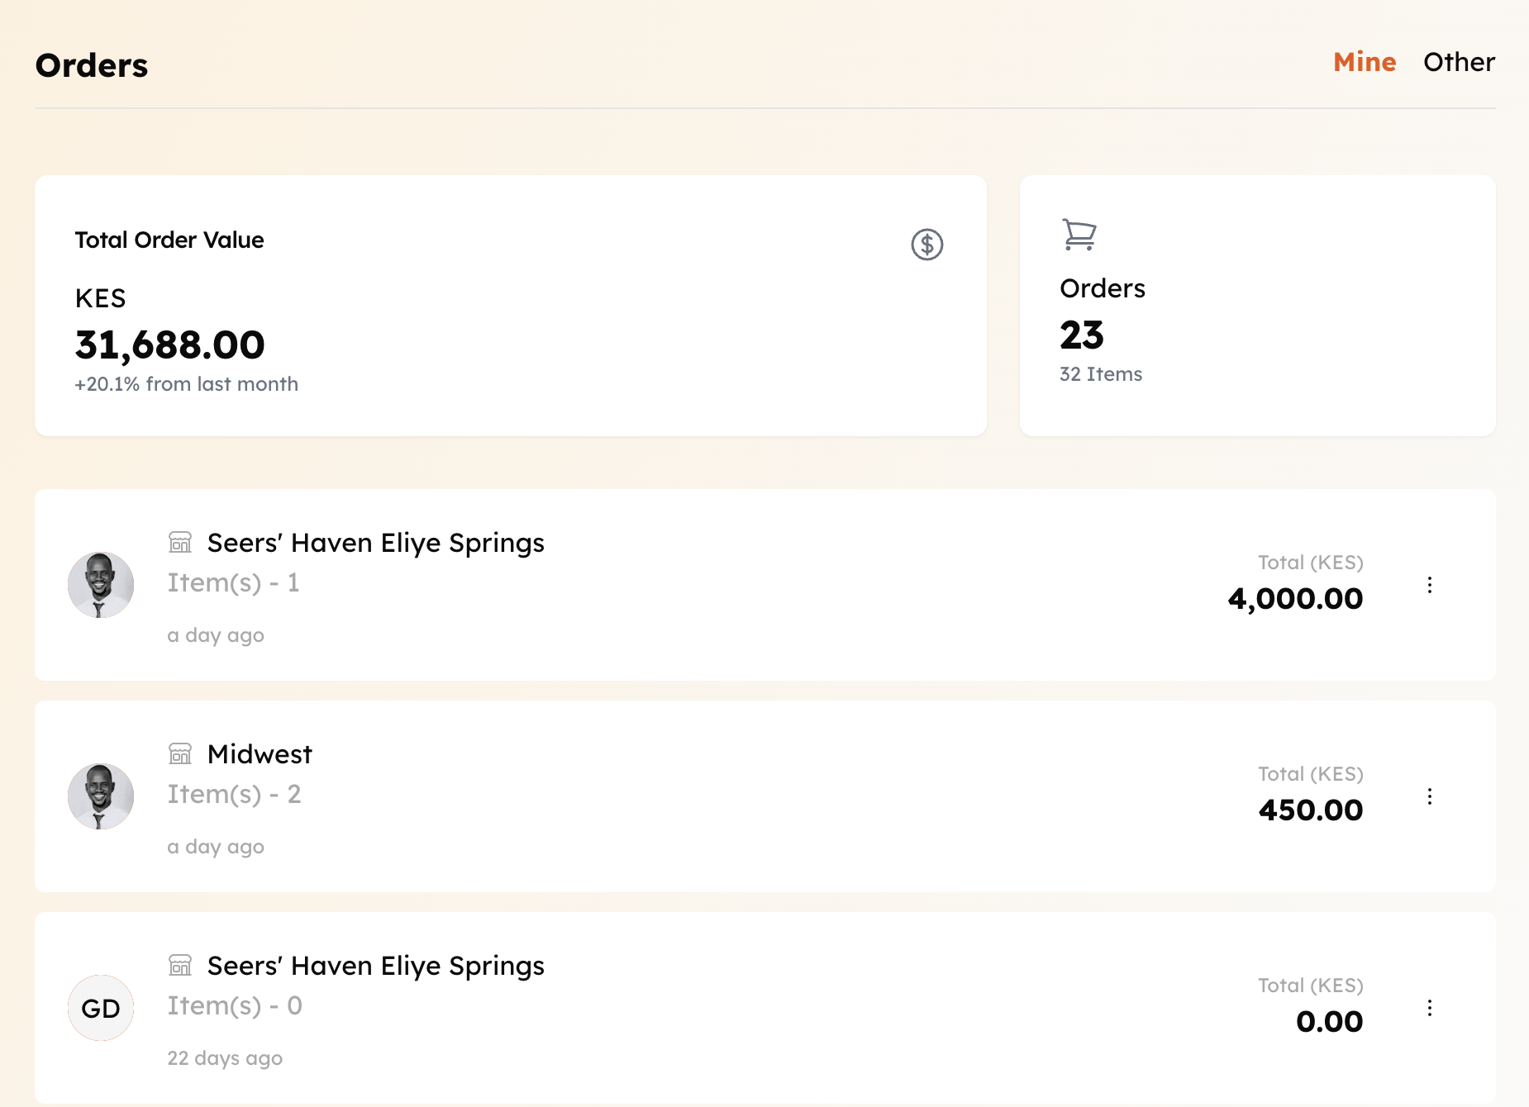Screen dimensions: 1529x1107
Task: Click the +20.1% from last month text
Action: pos(186,383)
